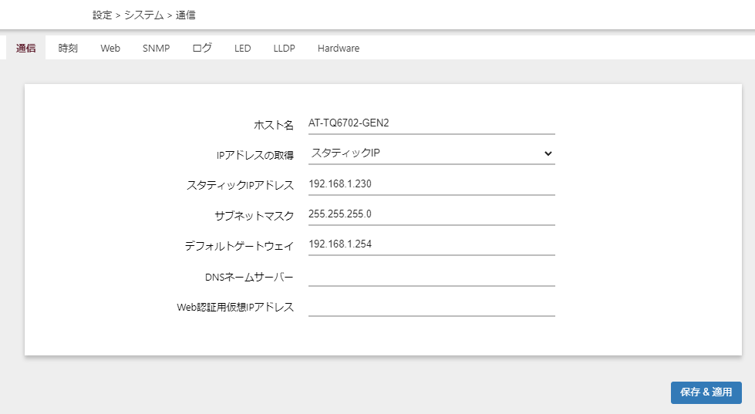The height and width of the screenshot is (414, 755).
Task: Open the LED settings tab
Action: (243, 48)
